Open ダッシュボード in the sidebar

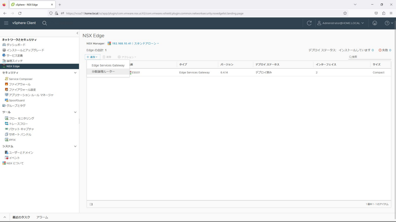(16, 45)
